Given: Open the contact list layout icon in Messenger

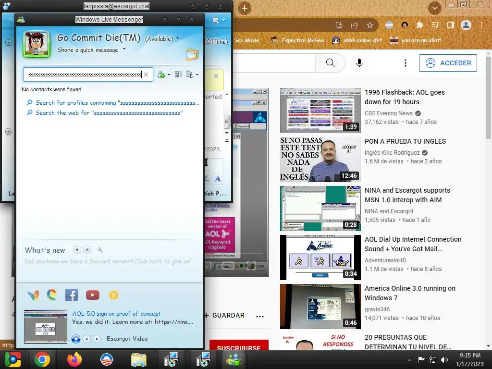Looking at the screenshot, I should [179, 74].
